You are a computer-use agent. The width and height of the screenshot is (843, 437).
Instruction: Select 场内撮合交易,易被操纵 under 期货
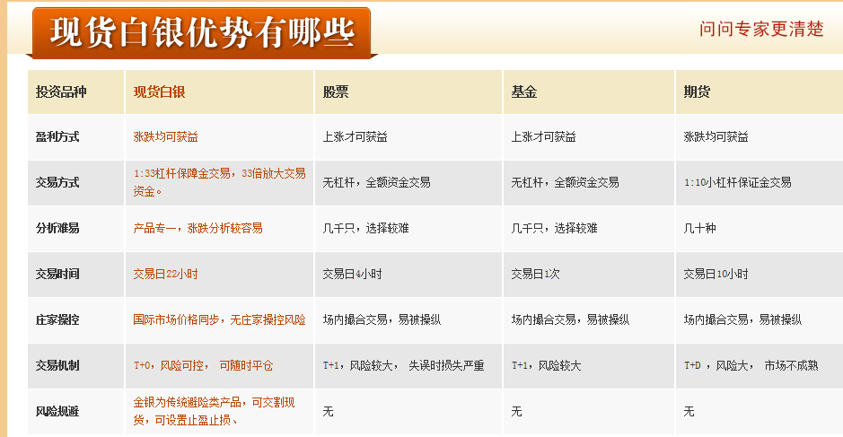pyautogui.click(x=743, y=319)
